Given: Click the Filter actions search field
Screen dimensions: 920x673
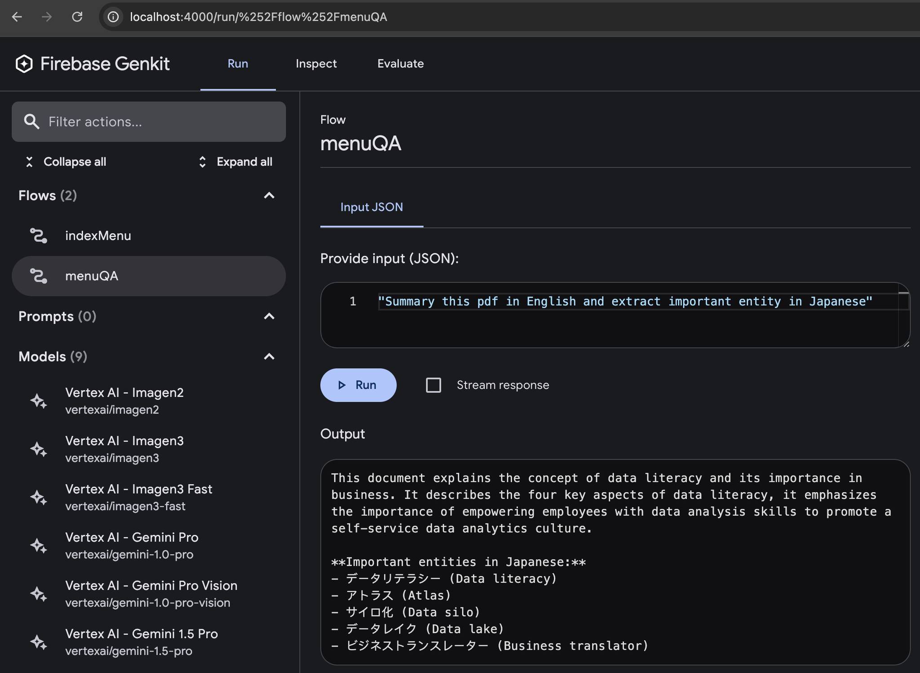Looking at the screenshot, I should pos(149,121).
